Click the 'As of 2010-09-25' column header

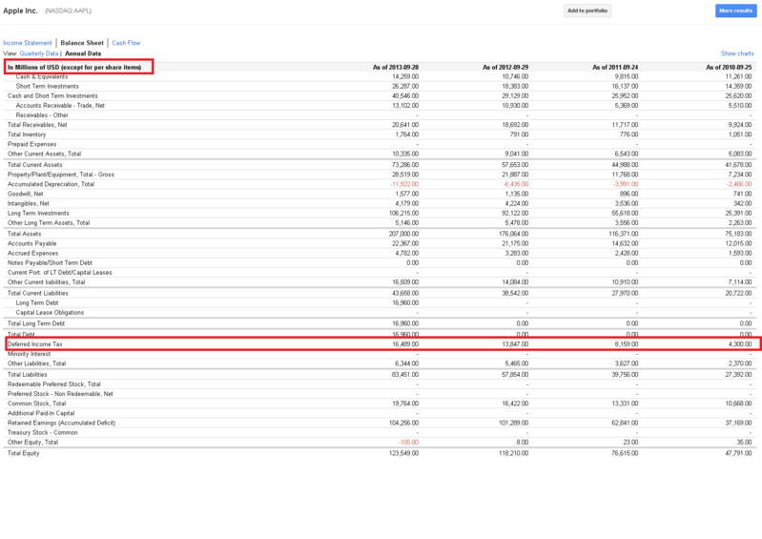[x=729, y=67]
